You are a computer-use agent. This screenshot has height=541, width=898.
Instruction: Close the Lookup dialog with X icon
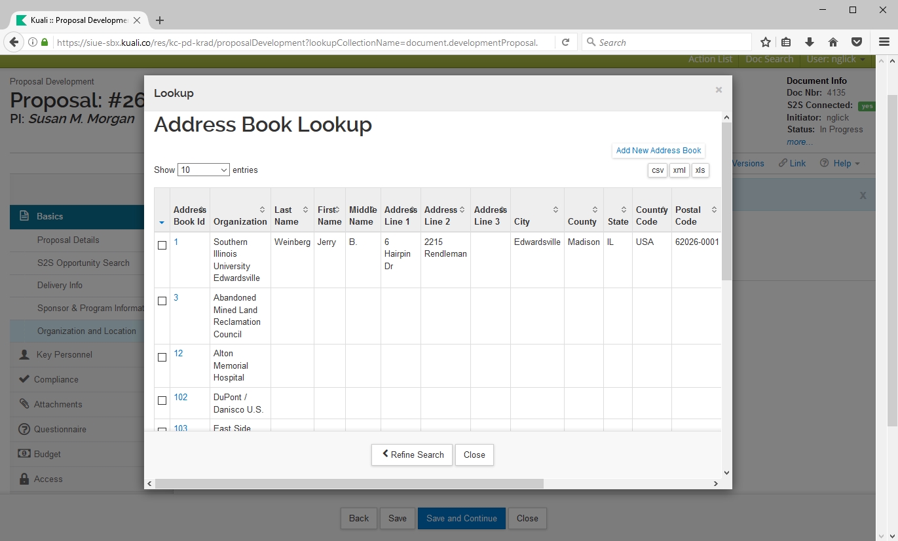(719, 90)
